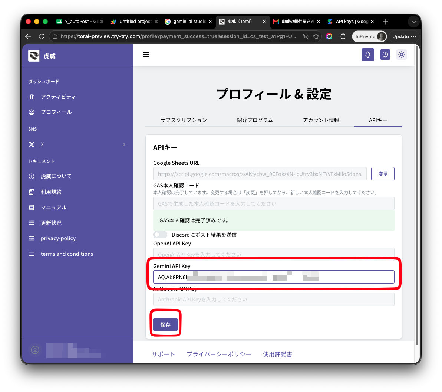Switch to アカウント情報 tab
This screenshot has height=392, width=442.
pos(321,120)
